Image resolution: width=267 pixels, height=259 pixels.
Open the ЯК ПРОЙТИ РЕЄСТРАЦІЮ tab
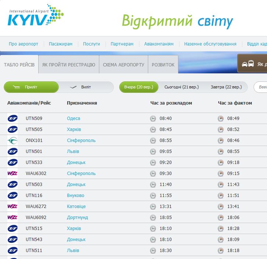point(68,65)
